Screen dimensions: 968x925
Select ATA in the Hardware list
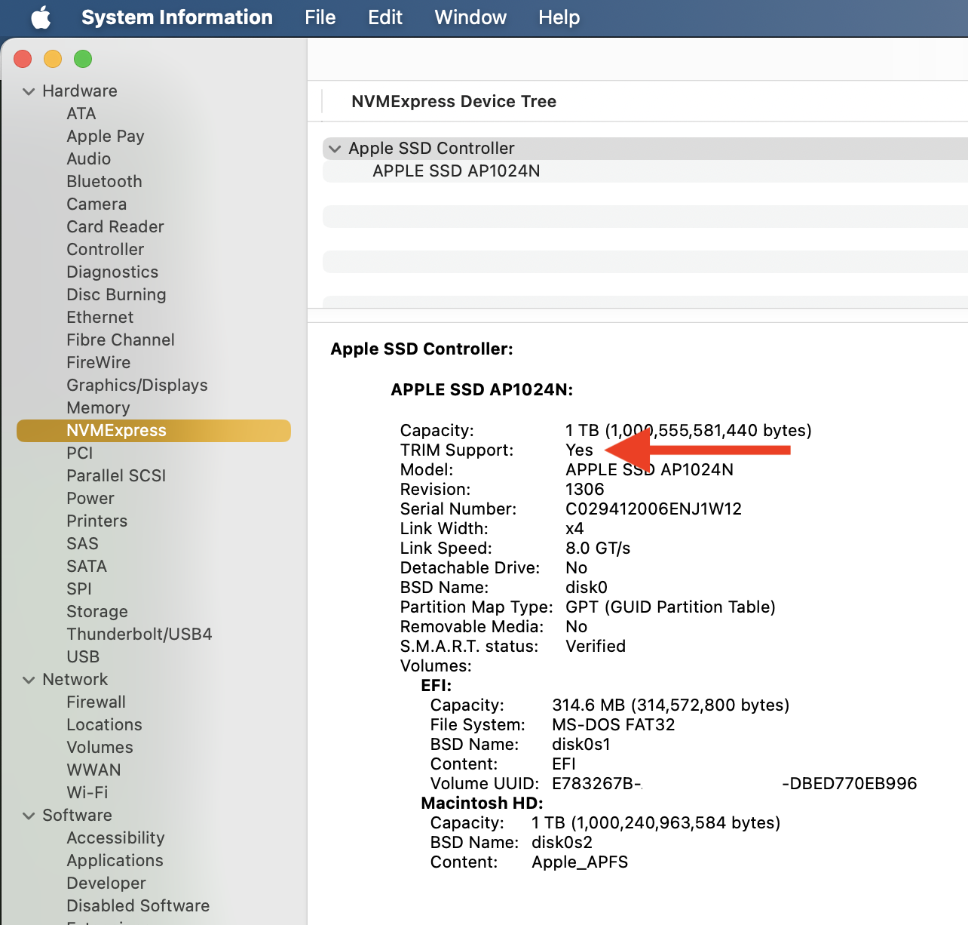[x=81, y=114]
